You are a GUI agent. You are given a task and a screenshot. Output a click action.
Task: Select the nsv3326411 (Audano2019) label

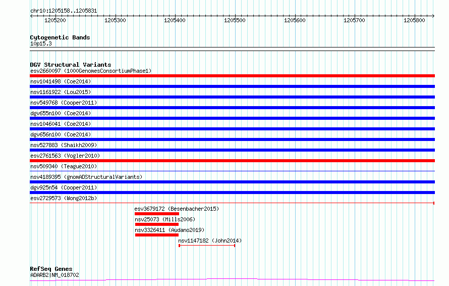170,230
